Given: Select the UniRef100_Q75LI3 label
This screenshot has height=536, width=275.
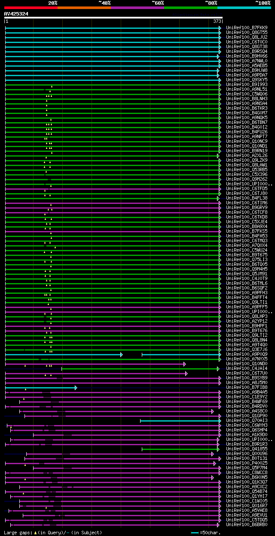Looking at the screenshot, I should (247, 260).
